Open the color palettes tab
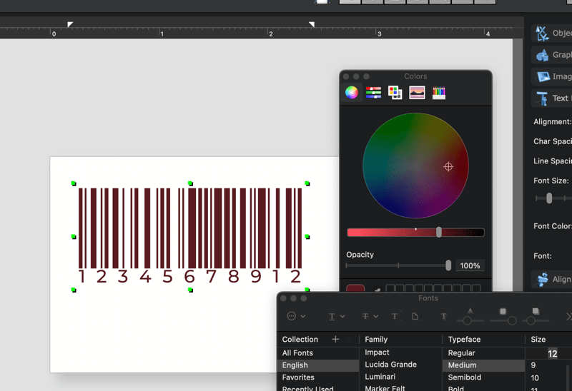Image resolution: width=572 pixels, height=391 pixels. click(x=395, y=93)
